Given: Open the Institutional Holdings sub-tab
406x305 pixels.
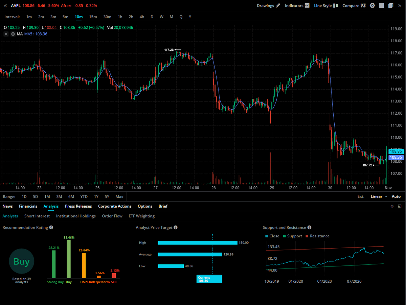Looking at the screenshot, I should point(76,216).
